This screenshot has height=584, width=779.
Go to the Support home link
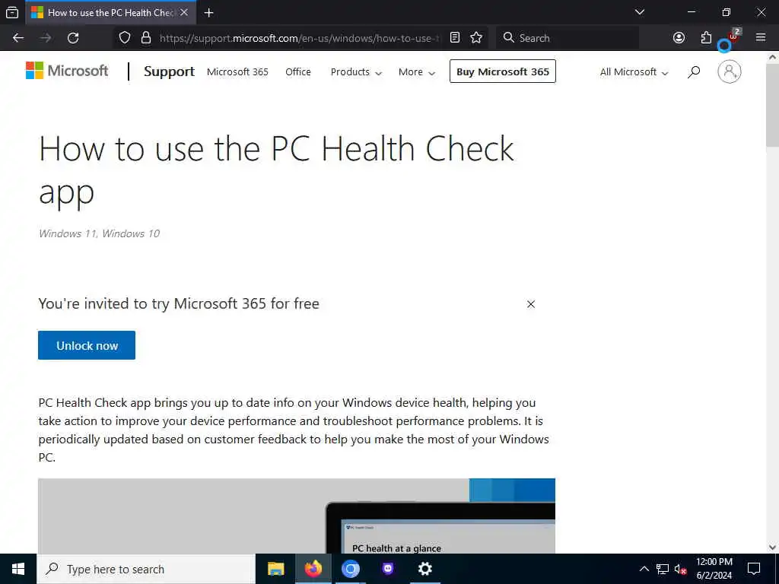point(169,71)
